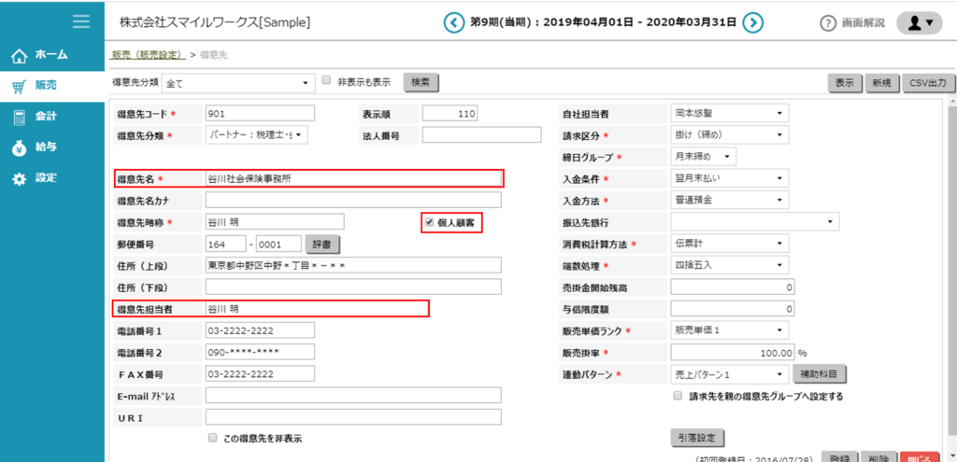Uncheck the 個人顧客 checkbox
Image resolution: width=957 pixels, height=462 pixels.
click(429, 222)
